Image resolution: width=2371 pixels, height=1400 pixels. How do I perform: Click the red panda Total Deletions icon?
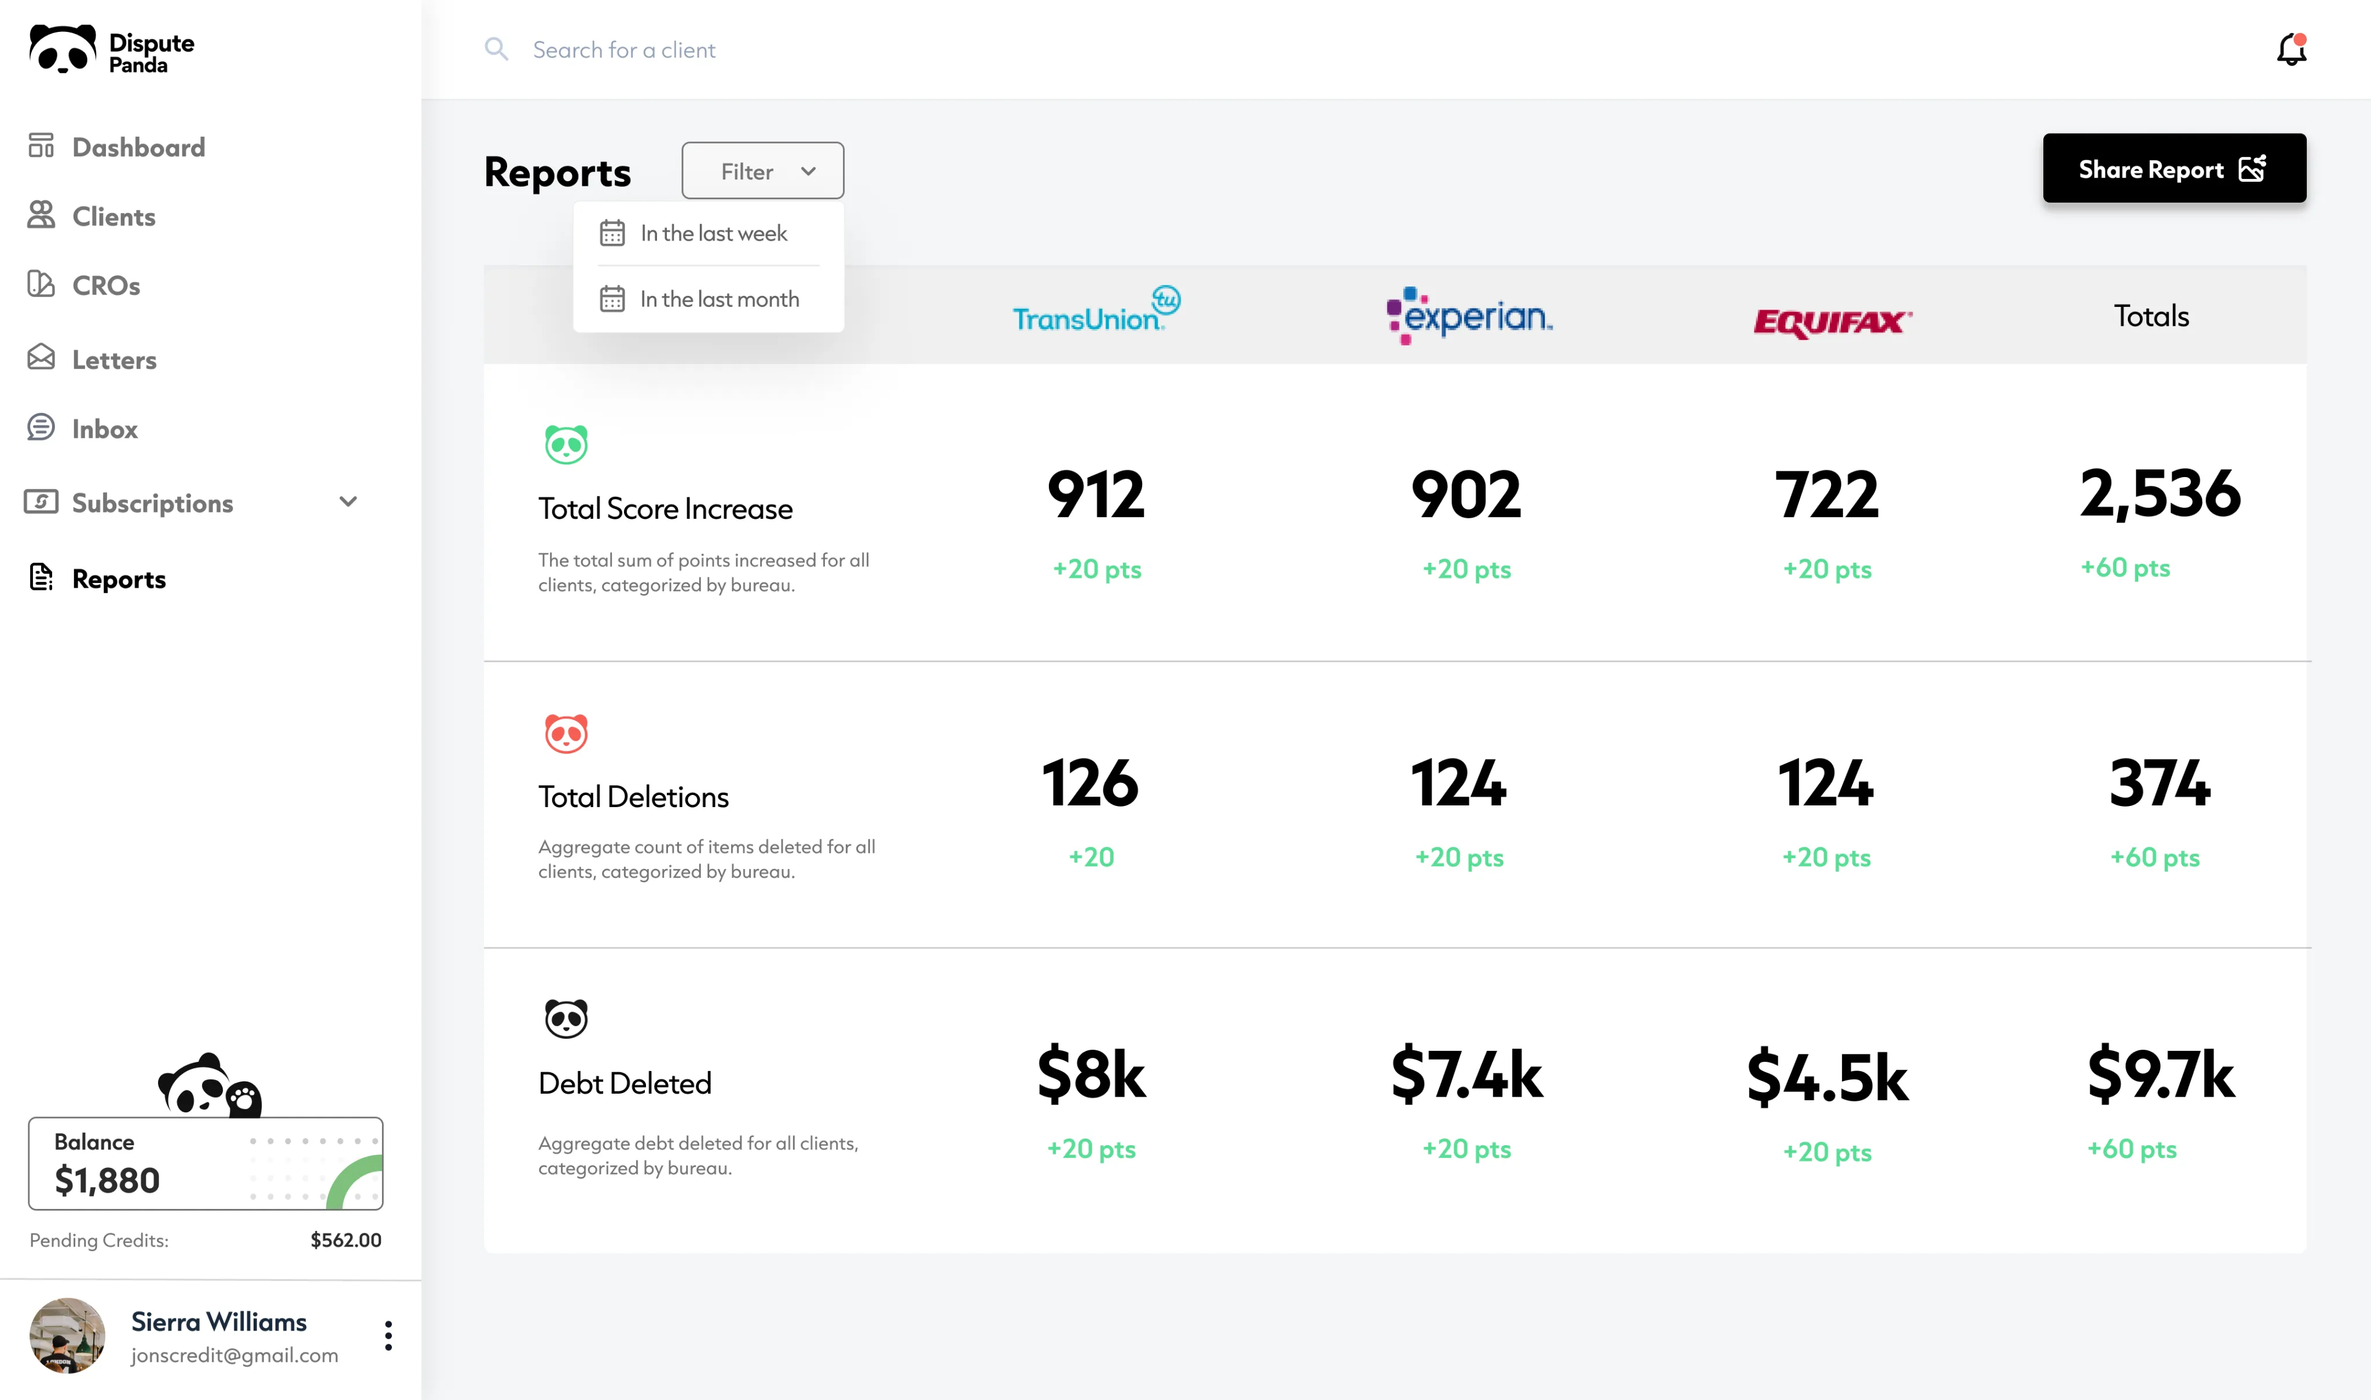566,733
